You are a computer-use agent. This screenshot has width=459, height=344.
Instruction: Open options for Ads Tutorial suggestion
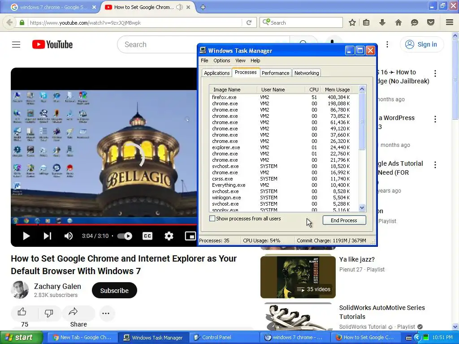435,165
